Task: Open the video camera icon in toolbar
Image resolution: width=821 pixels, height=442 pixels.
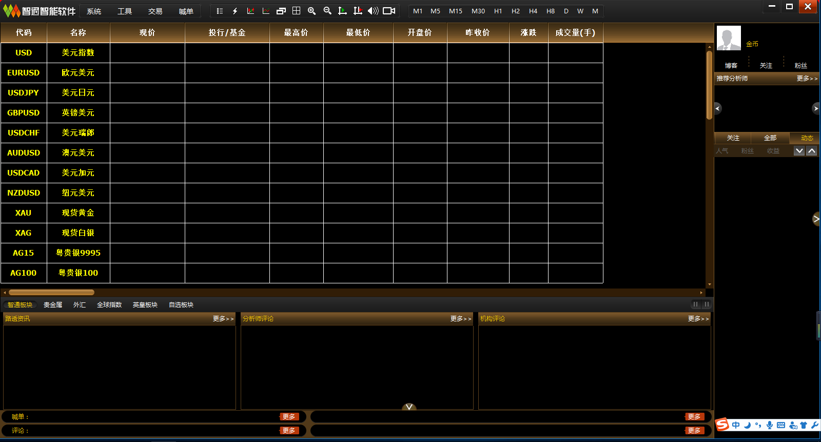Action: click(389, 11)
